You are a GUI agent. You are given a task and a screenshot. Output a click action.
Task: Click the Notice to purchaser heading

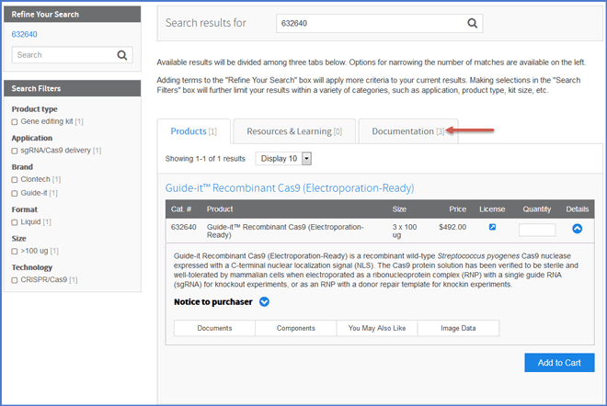click(213, 301)
